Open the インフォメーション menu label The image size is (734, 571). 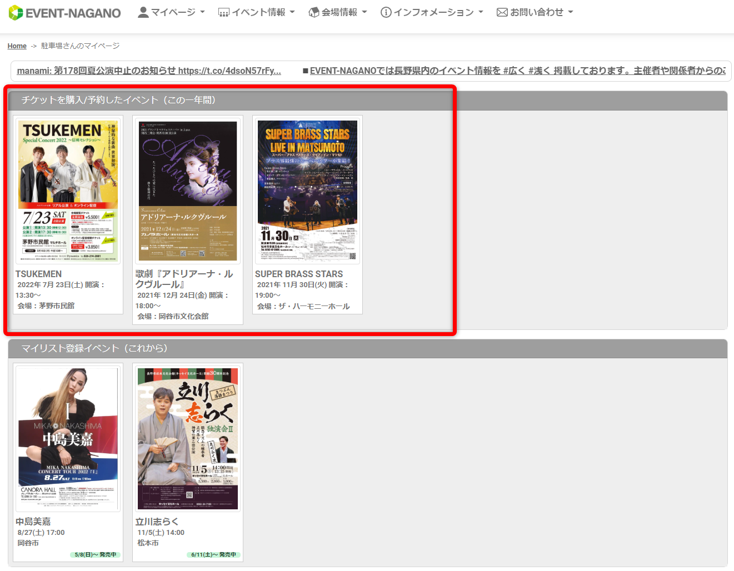pyautogui.click(x=434, y=12)
